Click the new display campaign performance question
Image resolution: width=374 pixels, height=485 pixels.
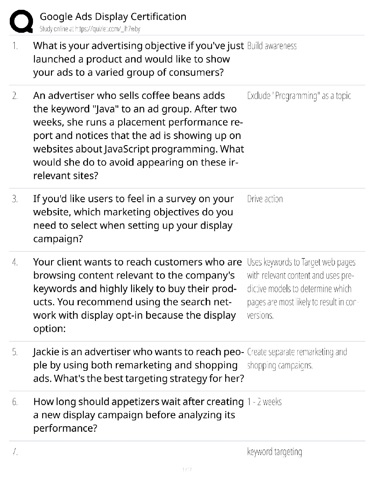pos(138,415)
